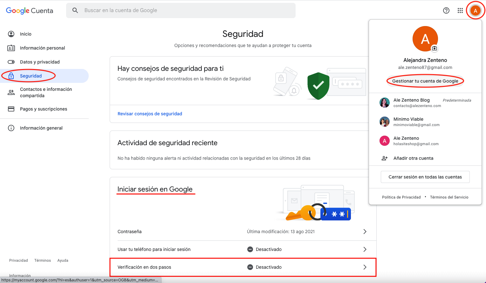Click the Contactos people icon in sidebar

pyautogui.click(x=11, y=92)
